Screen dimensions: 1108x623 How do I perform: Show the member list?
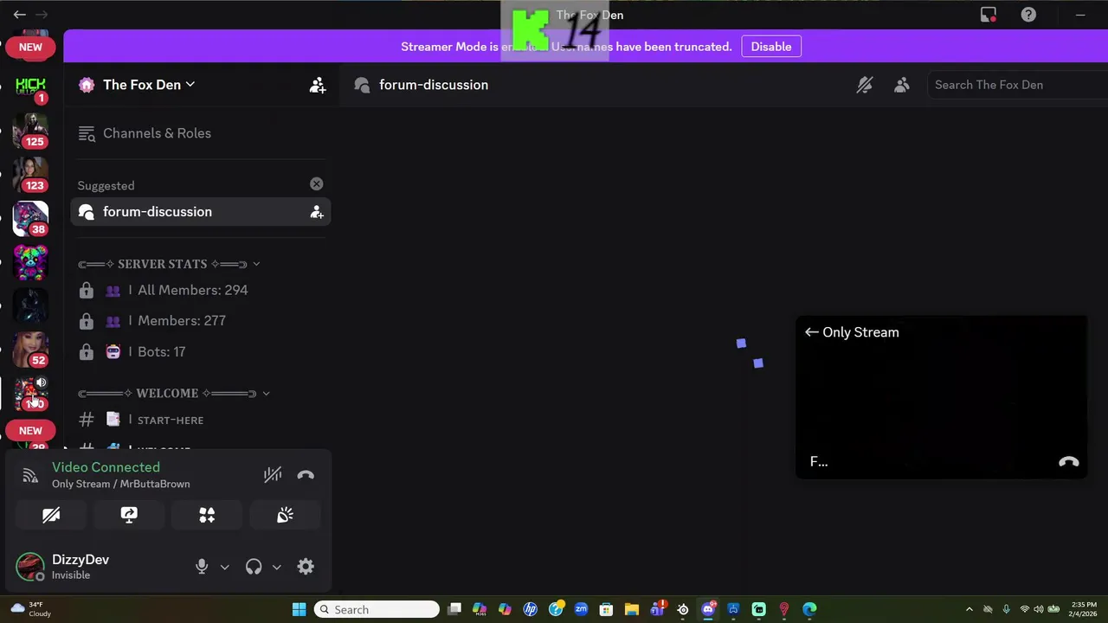click(902, 85)
